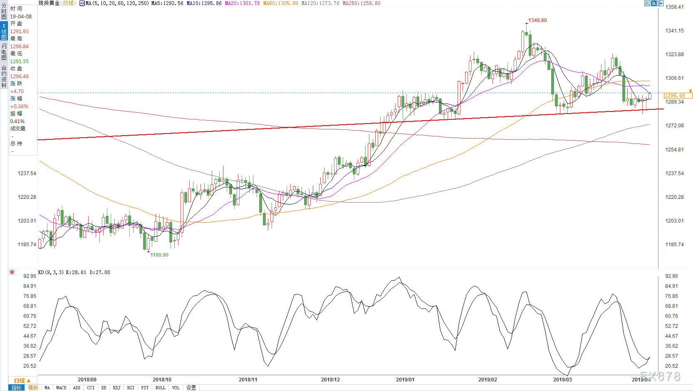The height and width of the screenshot is (391, 693).
Task: Click the 92.96 KD axis label on the right
Action: click(671, 276)
